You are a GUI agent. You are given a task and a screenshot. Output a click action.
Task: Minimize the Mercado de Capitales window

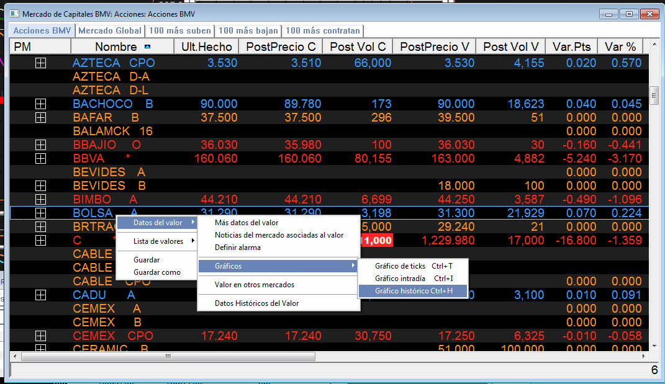point(608,14)
